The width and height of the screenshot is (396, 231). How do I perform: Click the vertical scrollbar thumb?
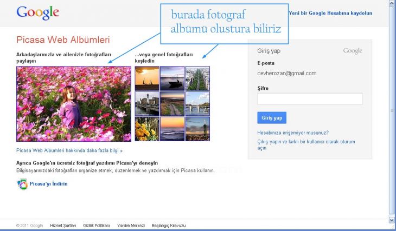click(x=392, y=110)
